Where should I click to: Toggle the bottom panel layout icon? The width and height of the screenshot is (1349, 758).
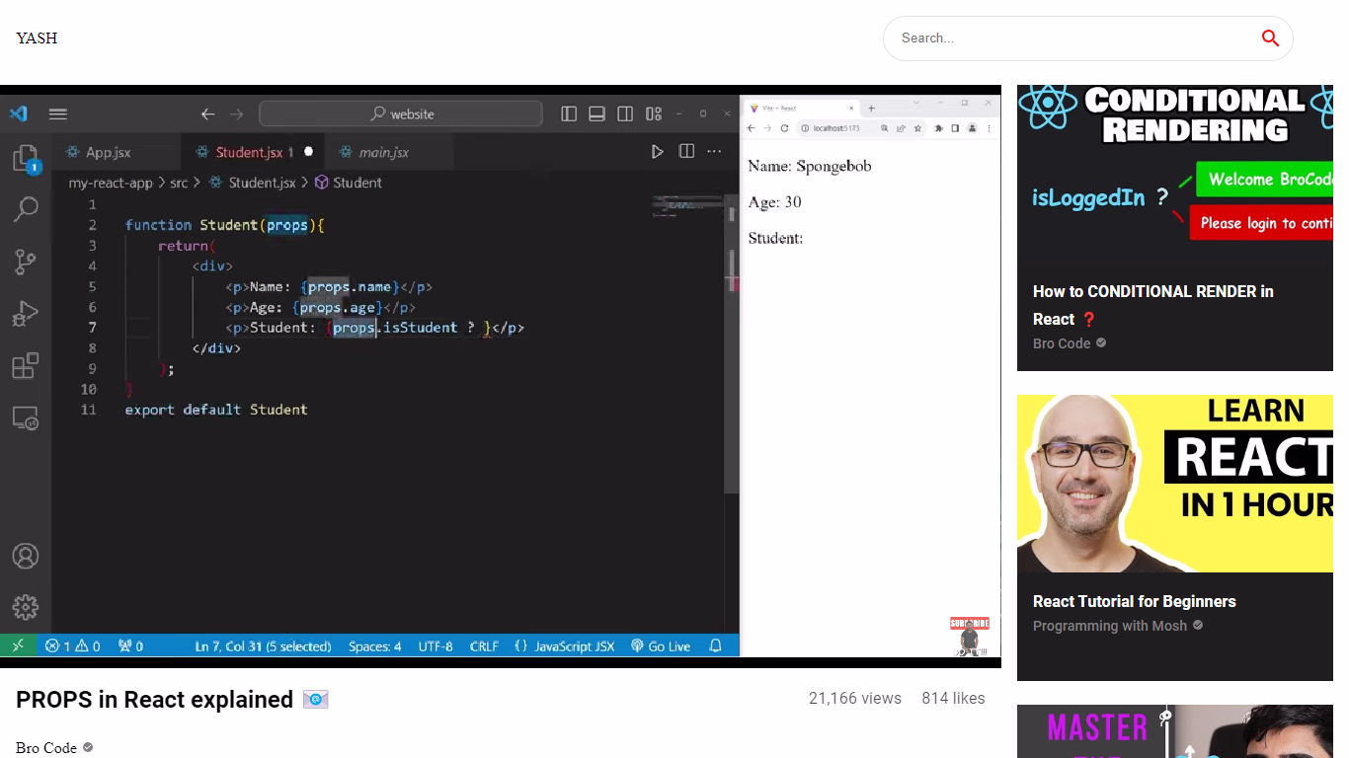(596, 114)
